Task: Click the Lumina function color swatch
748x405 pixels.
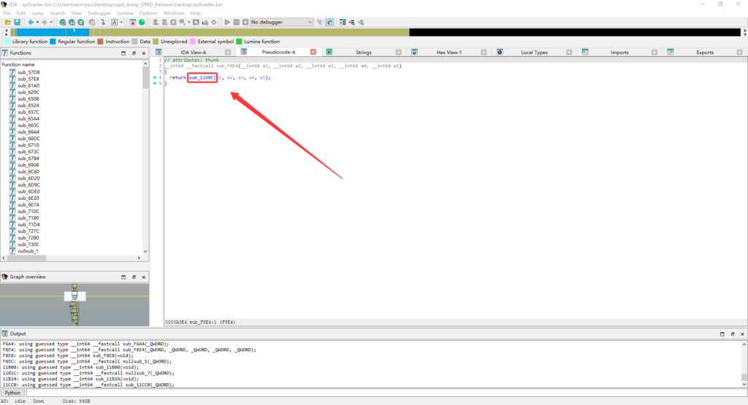Action: (x=239, y=42)
